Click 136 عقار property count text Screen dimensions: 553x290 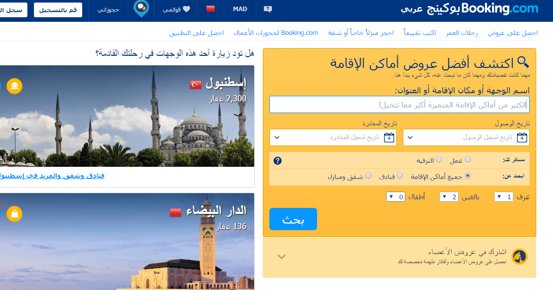[x=231, y=226]
